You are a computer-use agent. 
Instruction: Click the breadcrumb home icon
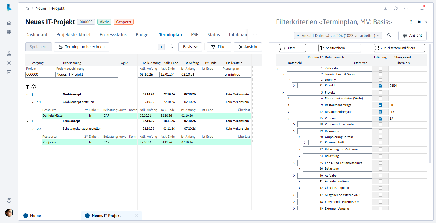[x=27, y=9]
